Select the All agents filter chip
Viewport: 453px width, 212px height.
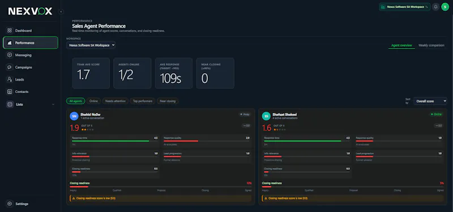pos(76,101)
